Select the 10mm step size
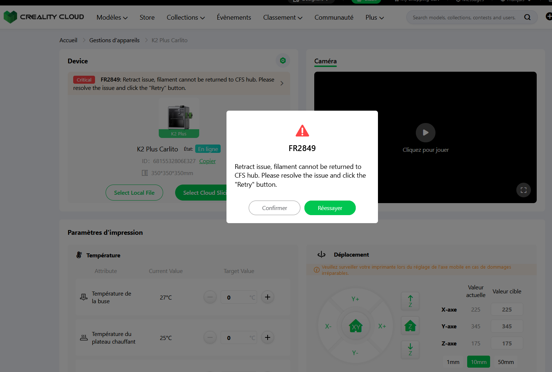This screenshot has width=552, height=372. pyautogui.click(x=478, y=362)
